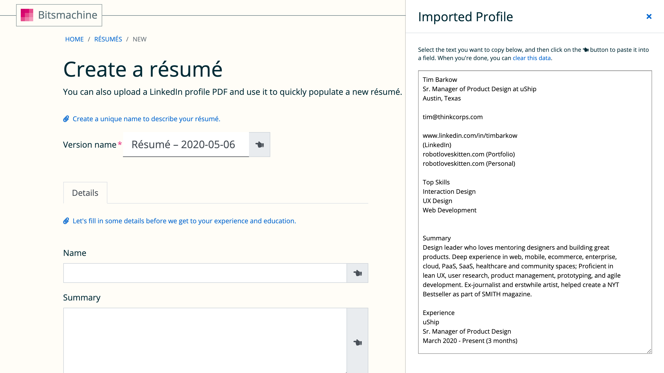The image size is (664, 373).
Task: Click 'Austin, Texas' in imported profile
Action: (x=442, y=98)
